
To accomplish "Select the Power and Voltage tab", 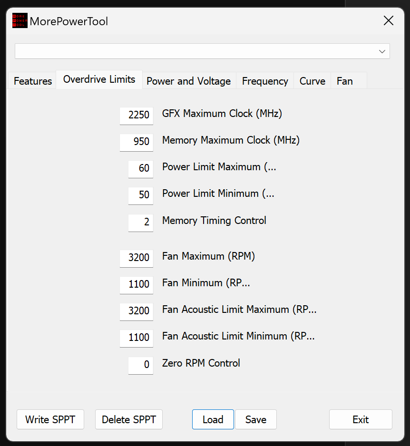I will point(189,81).
